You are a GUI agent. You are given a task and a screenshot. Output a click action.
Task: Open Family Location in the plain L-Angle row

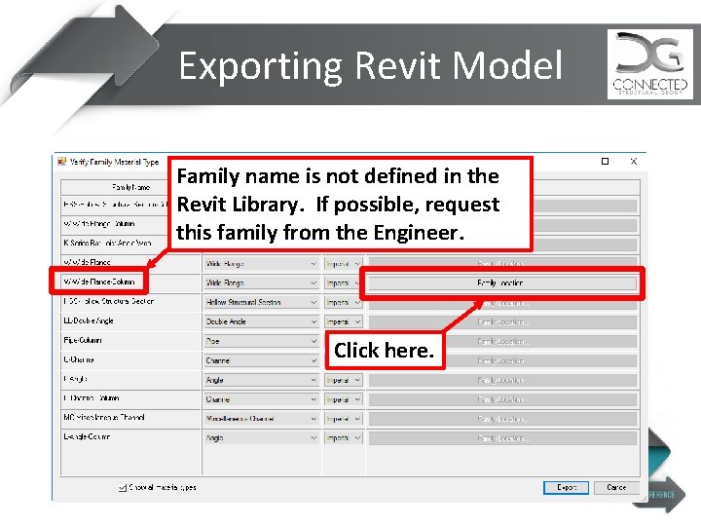pos(502,380)
